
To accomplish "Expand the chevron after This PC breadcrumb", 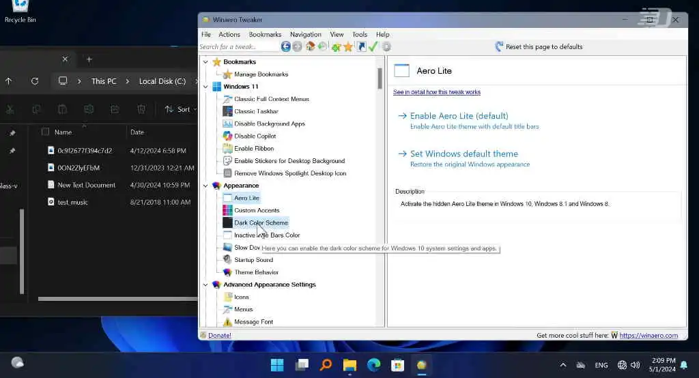I will tap(128, 81).
